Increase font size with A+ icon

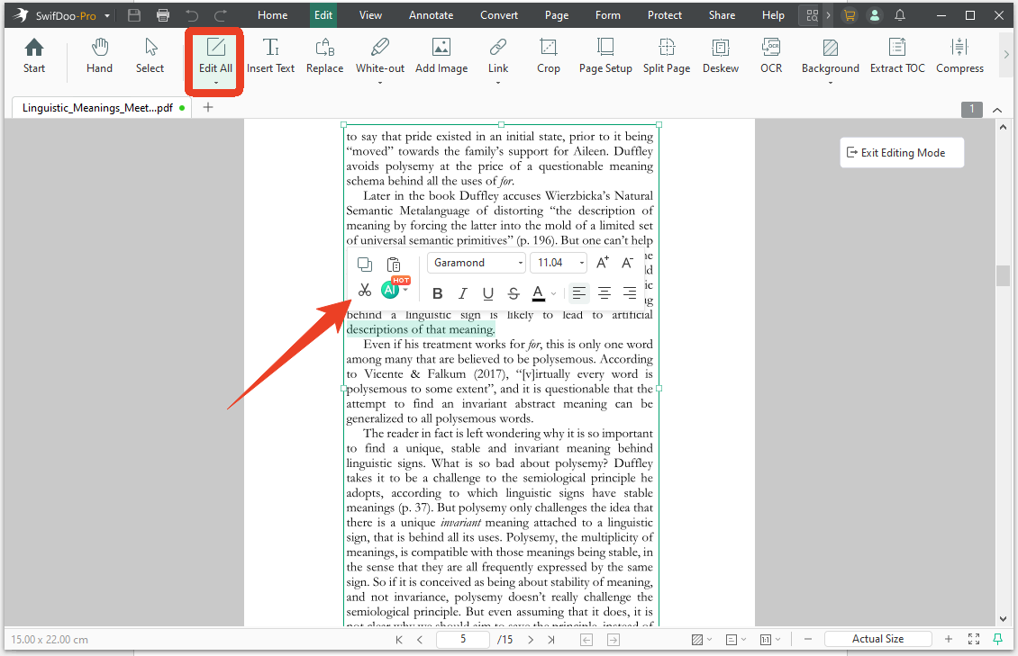(603, 263)
